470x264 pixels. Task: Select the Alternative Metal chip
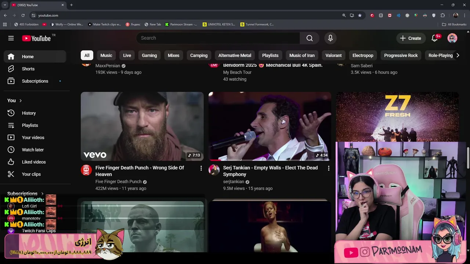click(x=235, y=55)
